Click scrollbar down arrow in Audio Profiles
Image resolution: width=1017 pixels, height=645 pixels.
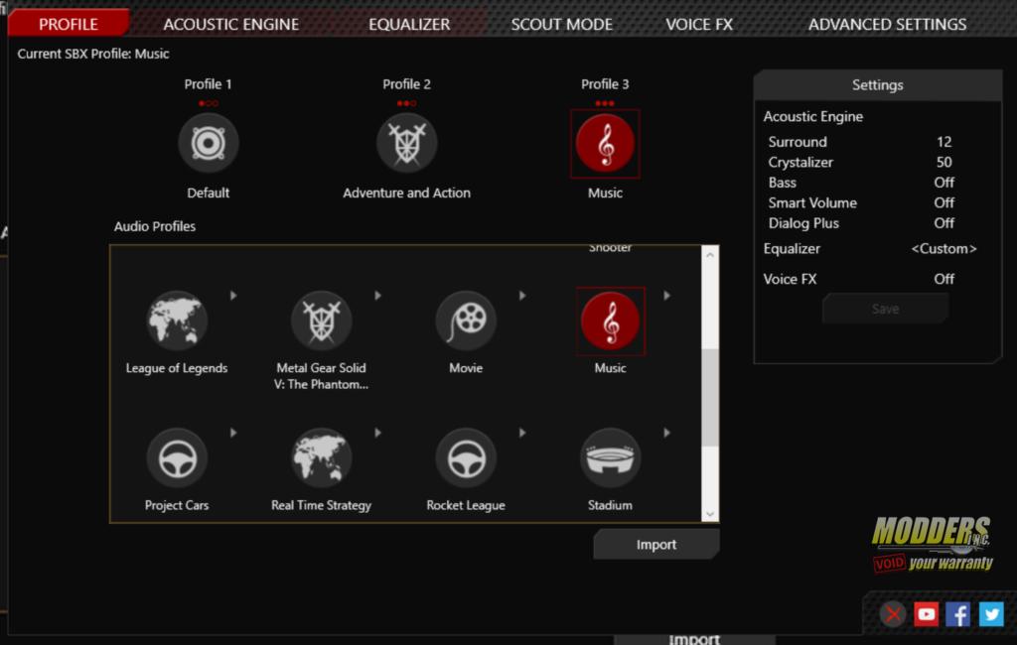710,514
